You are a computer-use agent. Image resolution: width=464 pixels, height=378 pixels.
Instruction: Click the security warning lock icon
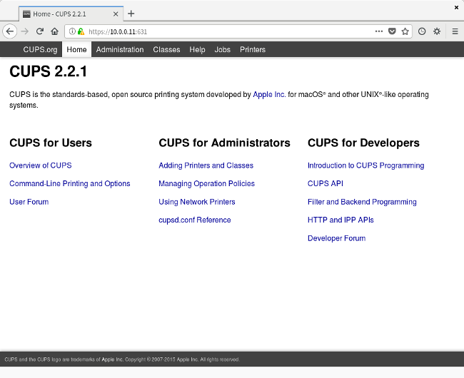pos(81,31)
